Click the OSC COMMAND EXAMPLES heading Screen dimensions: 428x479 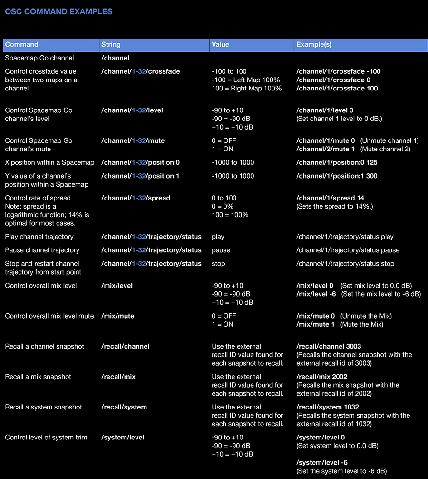pos(58,11)
